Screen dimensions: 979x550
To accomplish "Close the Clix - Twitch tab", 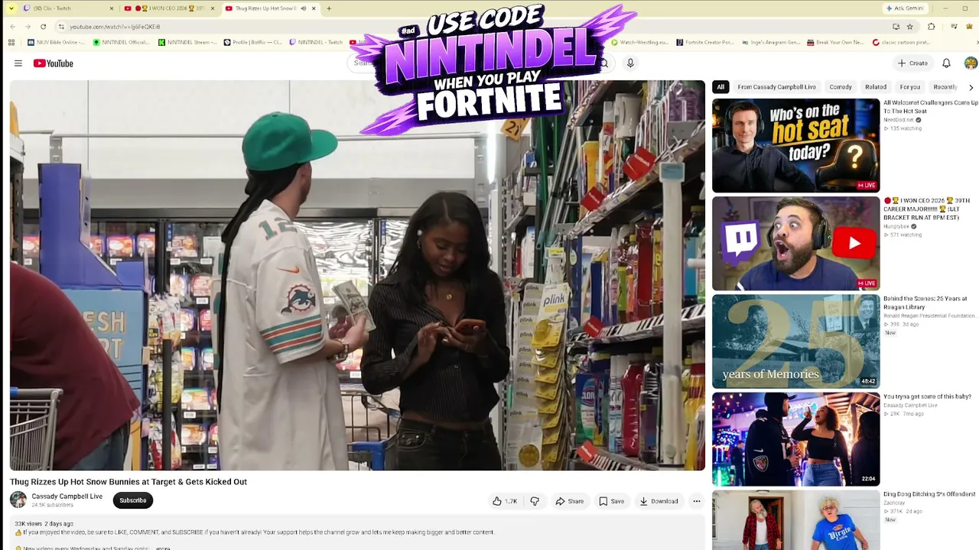I will tap(111, 8).
